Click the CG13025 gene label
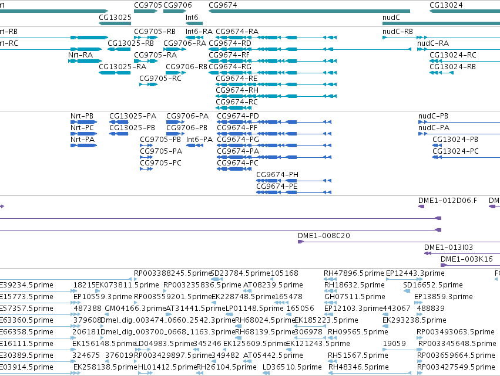Viewport: 500px width, 376px height. click(x=115, y=17)
